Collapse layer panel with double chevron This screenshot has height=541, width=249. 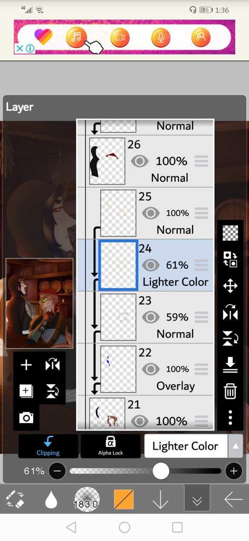[197, 498]
